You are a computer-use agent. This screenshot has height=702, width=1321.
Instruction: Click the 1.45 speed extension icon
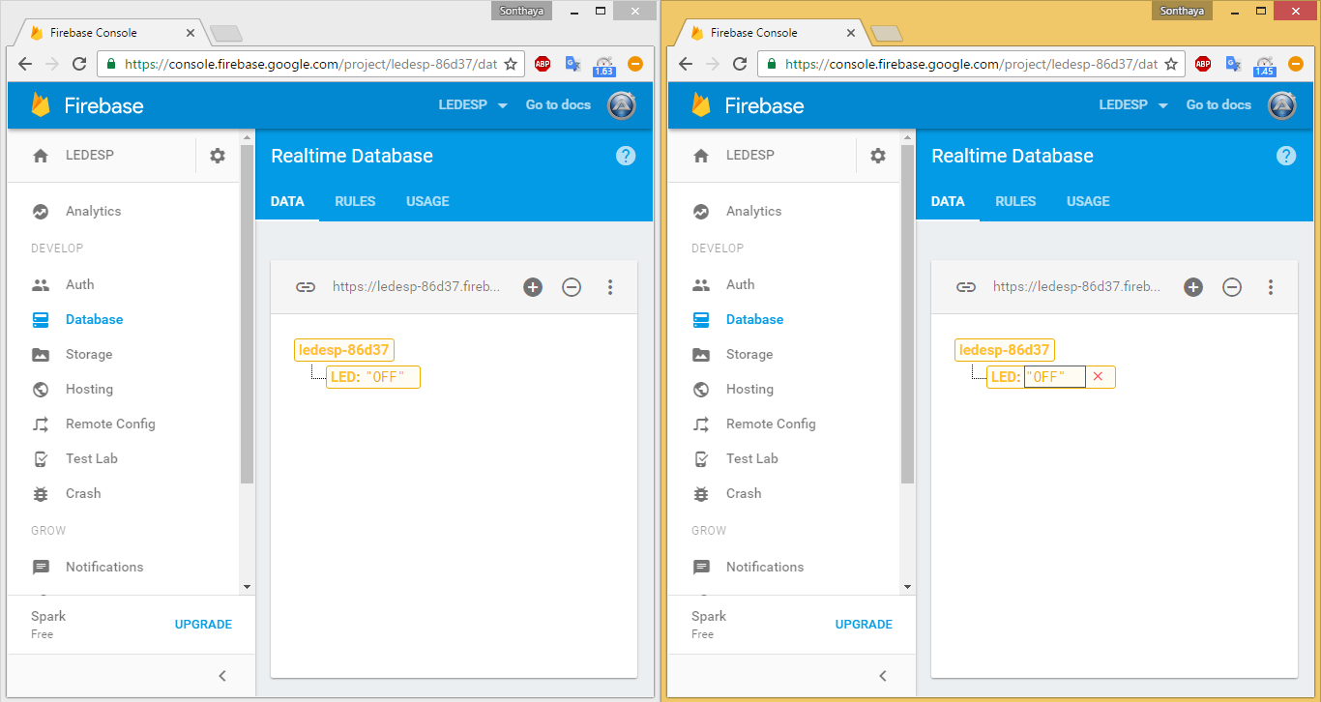pos(1264,65)
